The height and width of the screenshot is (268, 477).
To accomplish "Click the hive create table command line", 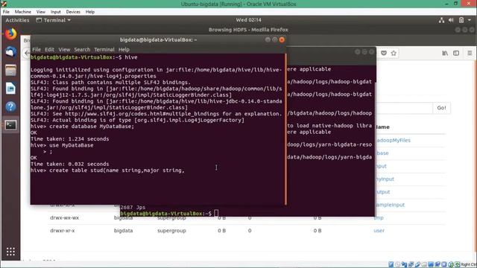I will pyautogui.click(x=107, y=170).
